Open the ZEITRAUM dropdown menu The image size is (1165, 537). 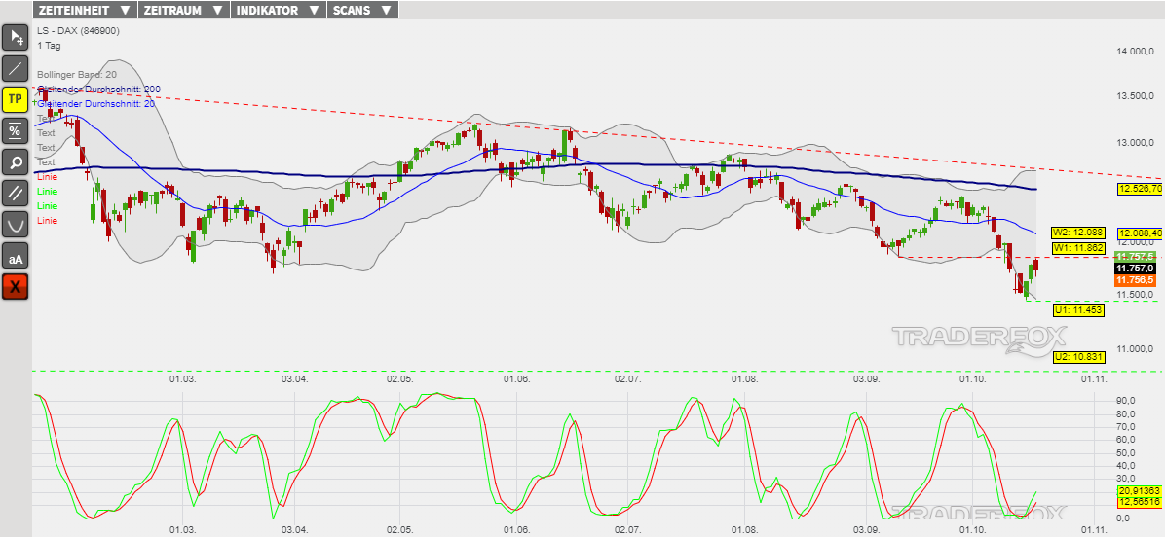click(x=183, y=10)
